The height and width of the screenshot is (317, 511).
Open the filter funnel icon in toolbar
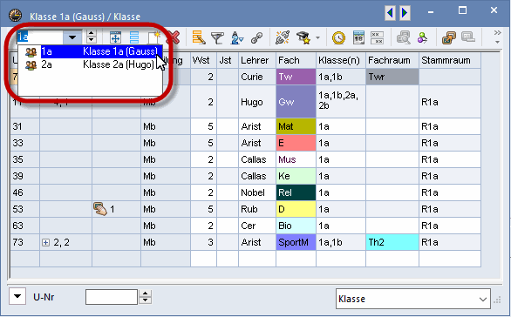pyautogui.click(x=217, y=37)
